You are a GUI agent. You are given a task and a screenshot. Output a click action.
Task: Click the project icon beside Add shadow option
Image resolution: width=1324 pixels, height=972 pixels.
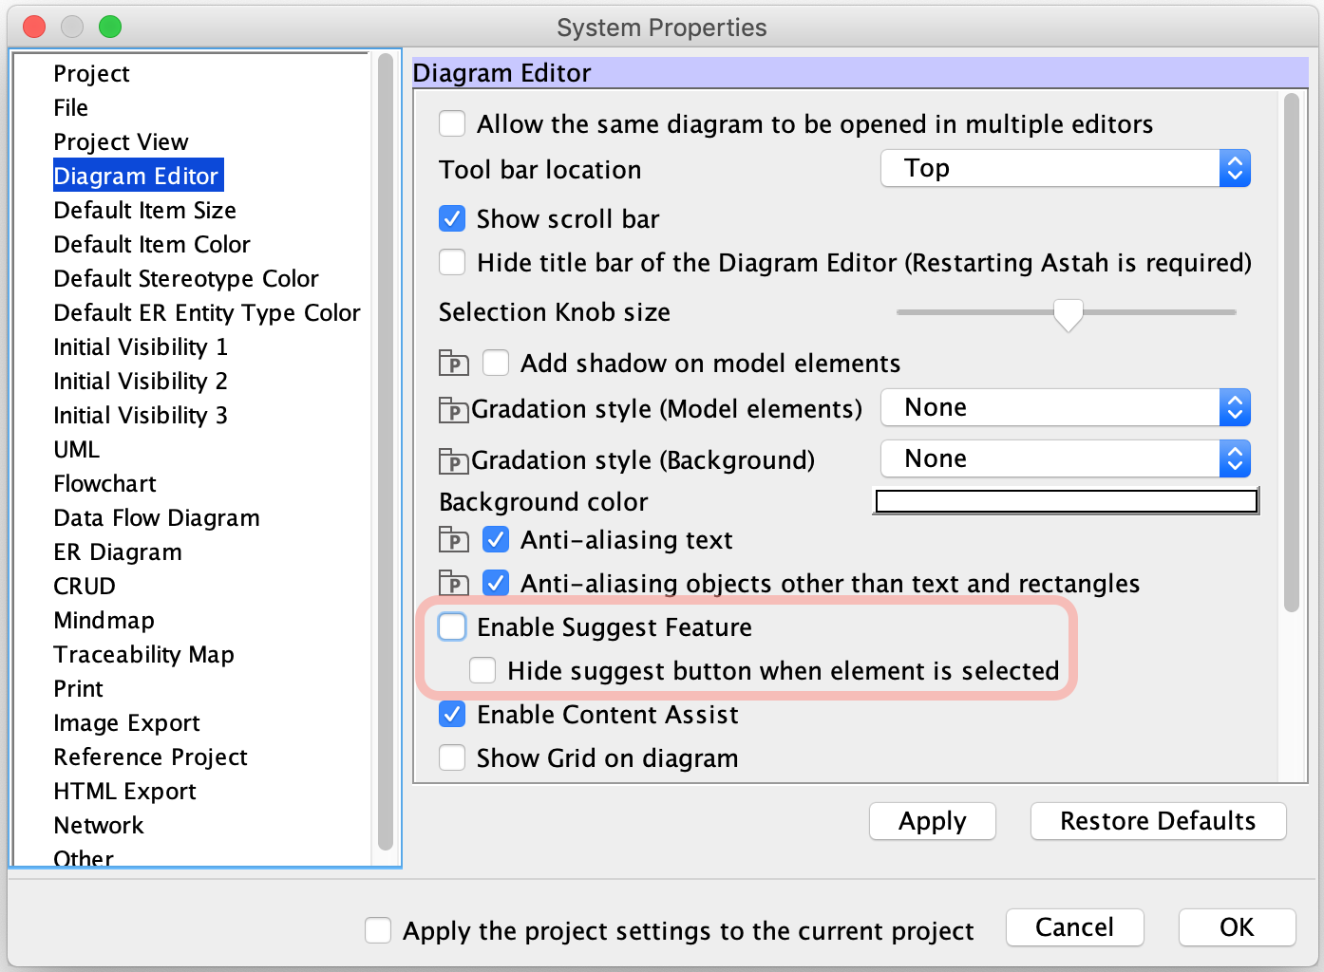453,363
